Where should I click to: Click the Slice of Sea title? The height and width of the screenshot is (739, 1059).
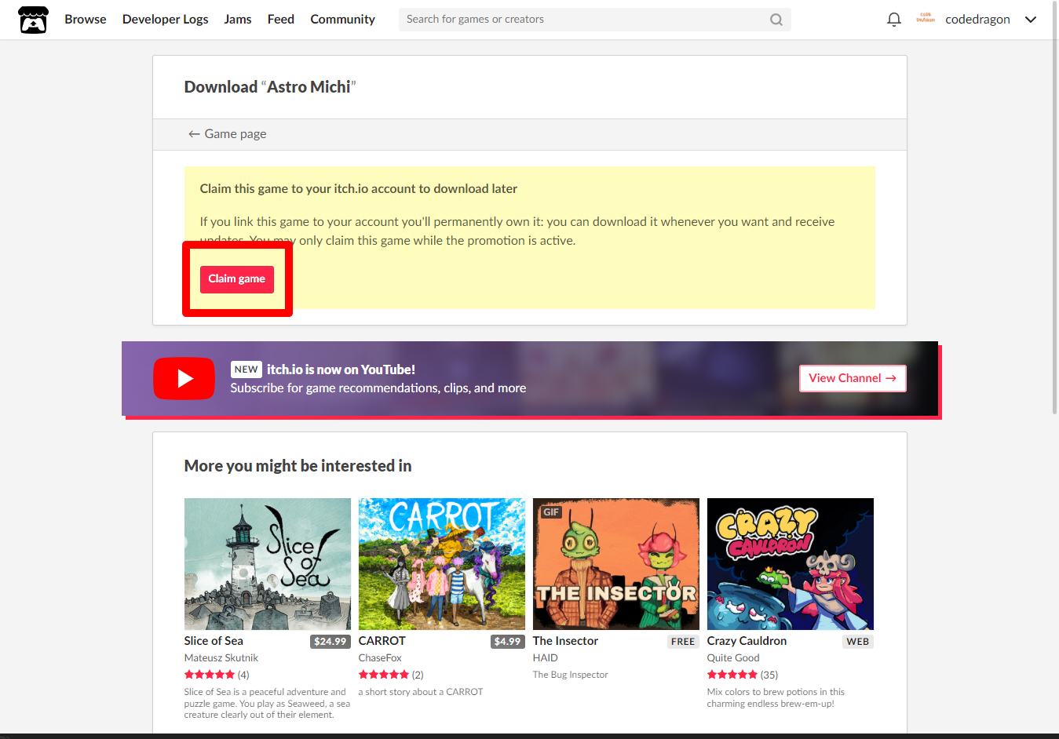tap(214, 641)
